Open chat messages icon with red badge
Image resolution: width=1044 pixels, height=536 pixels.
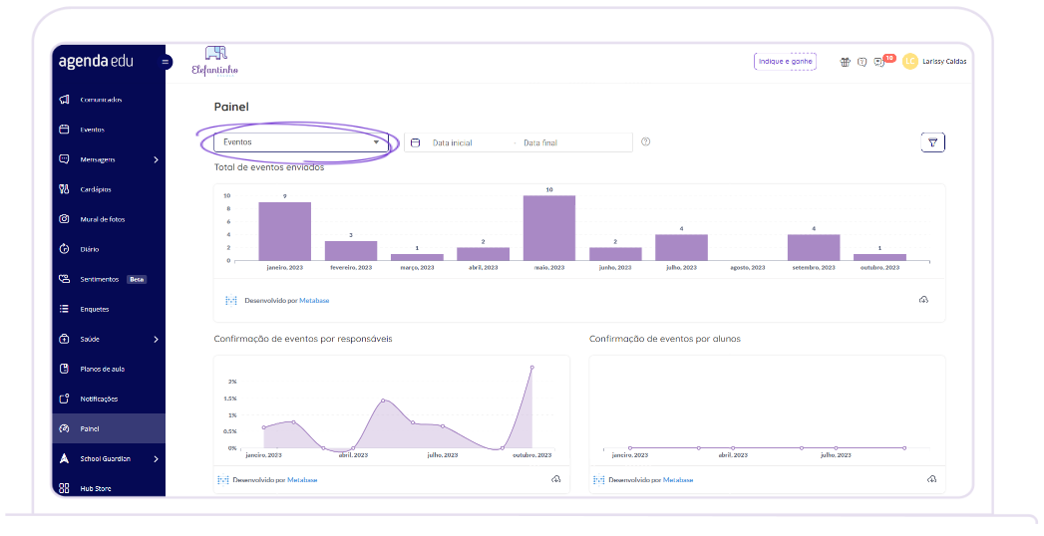(879, 62)
